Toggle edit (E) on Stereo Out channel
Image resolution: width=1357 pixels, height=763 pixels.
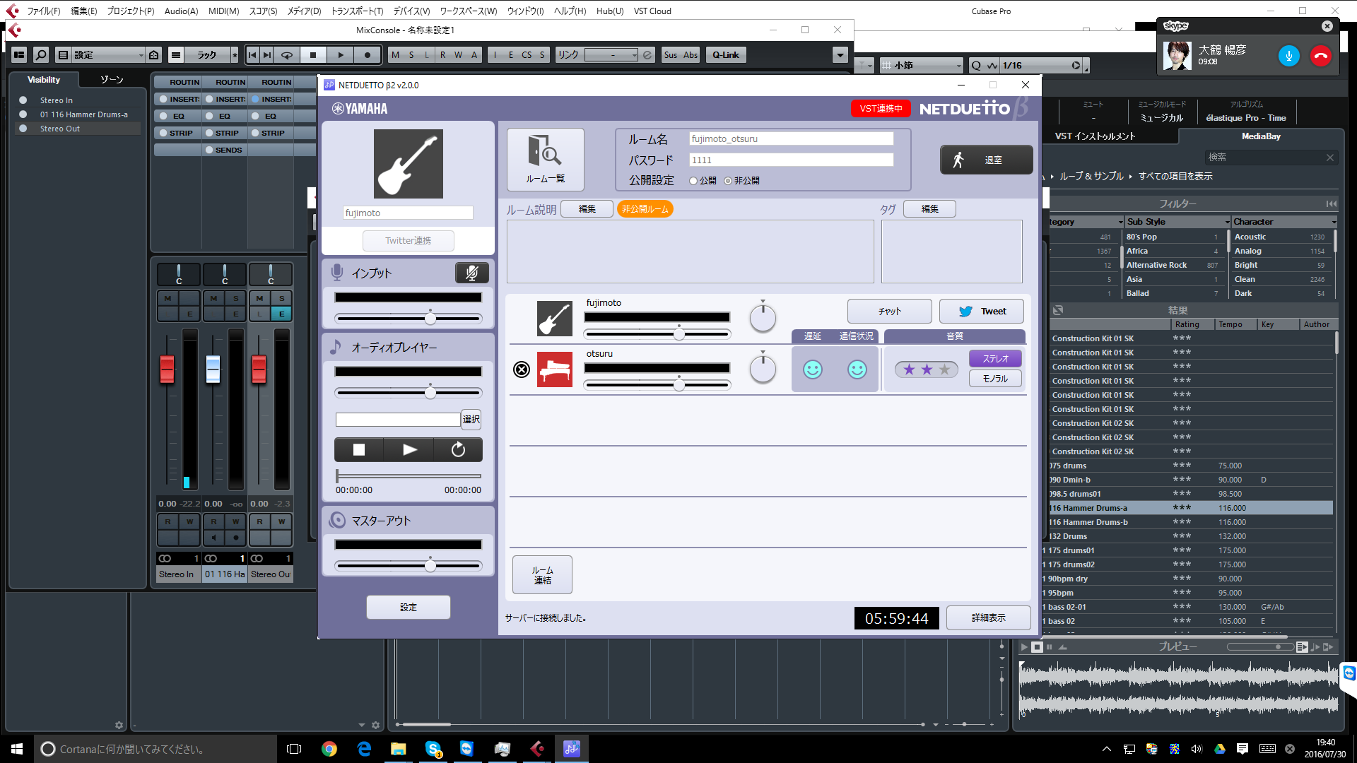click(281, 314)
